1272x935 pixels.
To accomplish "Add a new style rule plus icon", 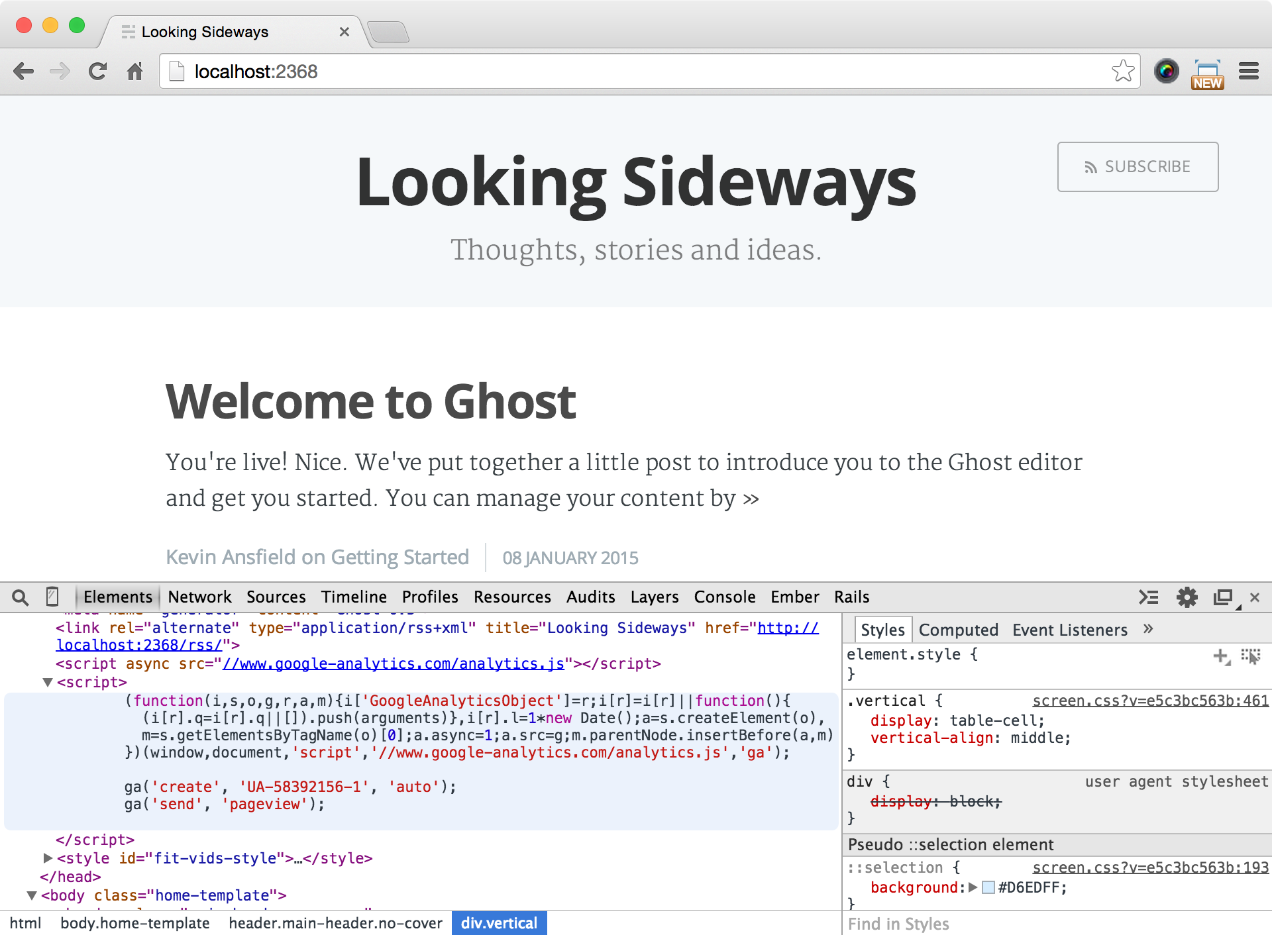I will coord(1221,657).
